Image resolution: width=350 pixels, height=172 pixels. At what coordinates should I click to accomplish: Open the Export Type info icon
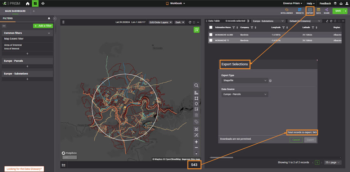tap(270, 81)
